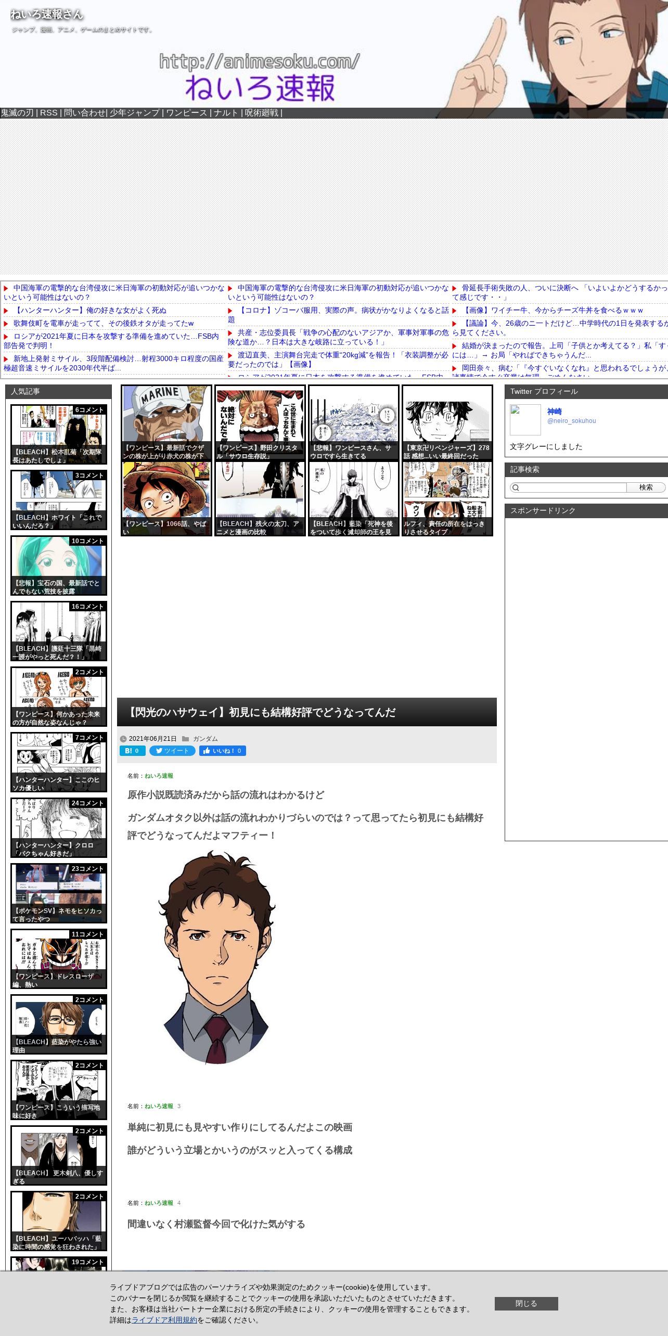Click the Twitter ツイート share button
The height and width of the screenshot is (1336, 668).
[x=172, y=751]
